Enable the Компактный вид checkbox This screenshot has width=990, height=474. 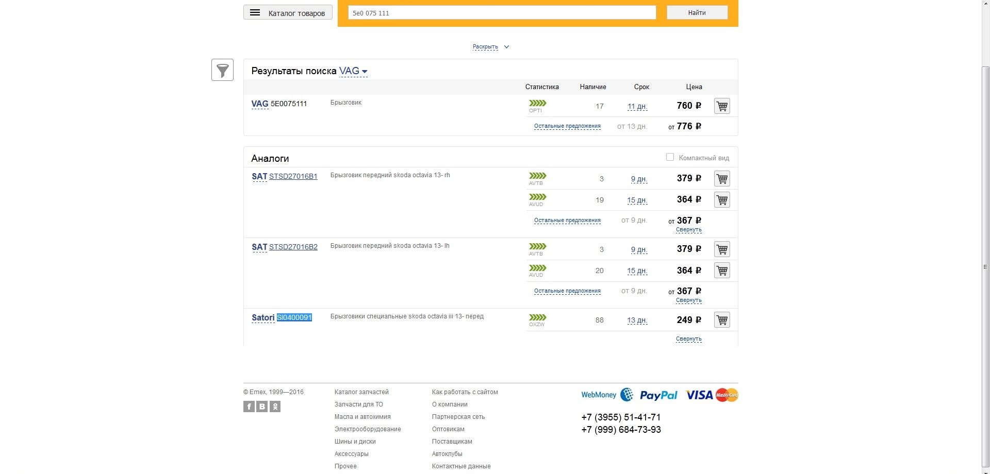click(670, 157)
